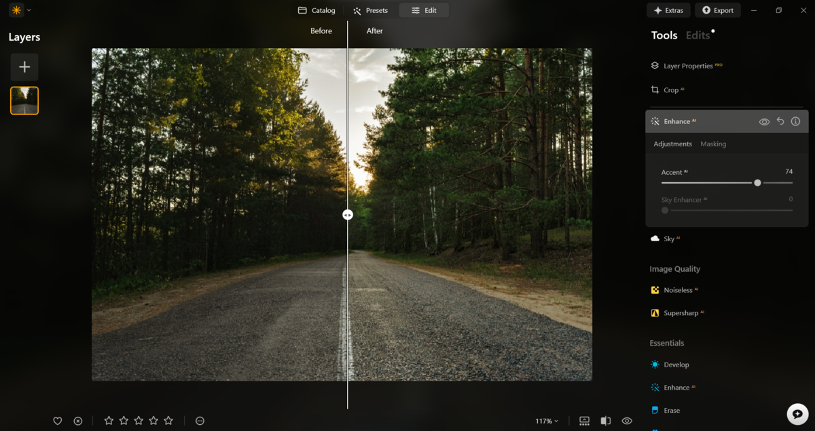Viewport: 815px width, 431px height.
Task: Rate photo one star
Action: tap(109, 421)
